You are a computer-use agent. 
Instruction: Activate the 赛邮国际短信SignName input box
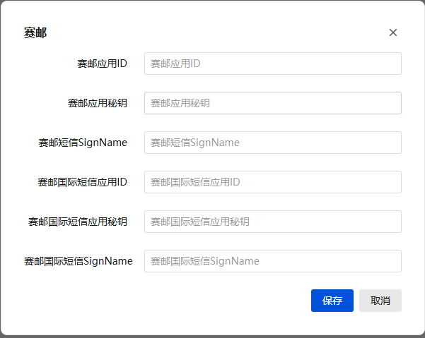pyautogui.click(x=273, y=261)
